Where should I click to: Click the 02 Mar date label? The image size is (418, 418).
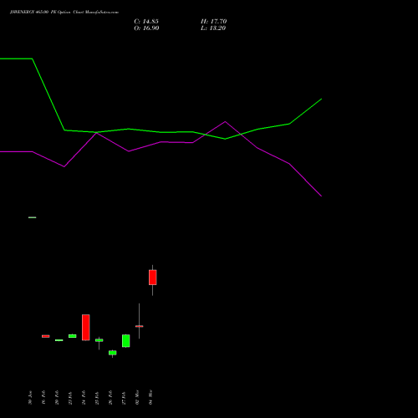click(137, 397)
